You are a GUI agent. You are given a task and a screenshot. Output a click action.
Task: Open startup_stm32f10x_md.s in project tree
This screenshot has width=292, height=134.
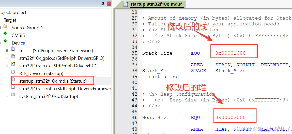click(53, 81)
